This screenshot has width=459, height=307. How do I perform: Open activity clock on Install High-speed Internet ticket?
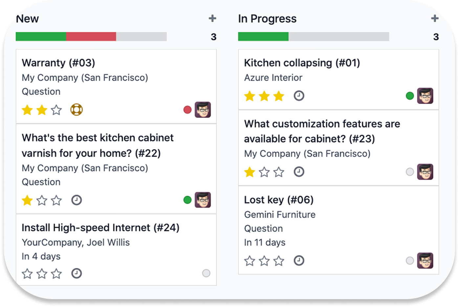(76, 273)
